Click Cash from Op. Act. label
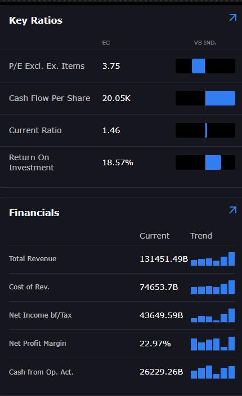This screenshot has width=242, height=396. (41, 372)
